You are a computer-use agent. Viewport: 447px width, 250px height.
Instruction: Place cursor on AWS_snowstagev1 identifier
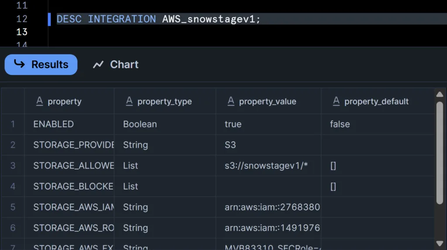[x=208, y=19]
